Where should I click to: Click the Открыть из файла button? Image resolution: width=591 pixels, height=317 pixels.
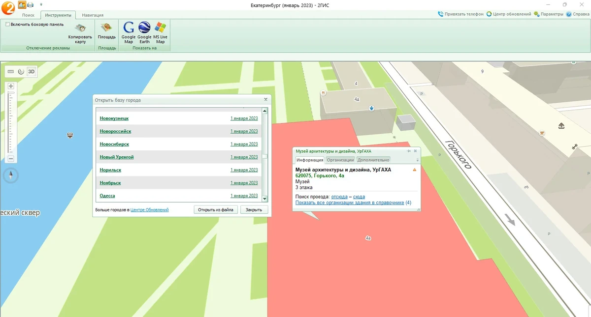216,209
